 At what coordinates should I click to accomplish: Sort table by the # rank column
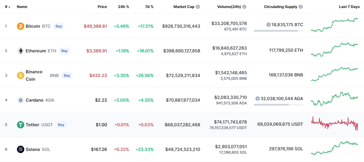[x=7, y=7]
